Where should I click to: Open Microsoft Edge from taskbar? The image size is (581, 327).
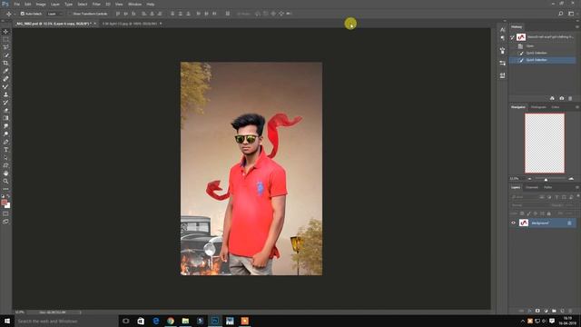click(x=156, y=321)
